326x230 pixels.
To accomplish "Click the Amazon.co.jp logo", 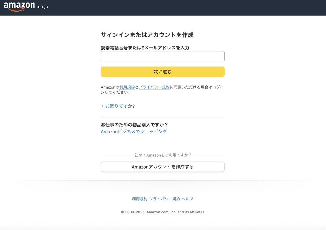I will coord(26,7).
